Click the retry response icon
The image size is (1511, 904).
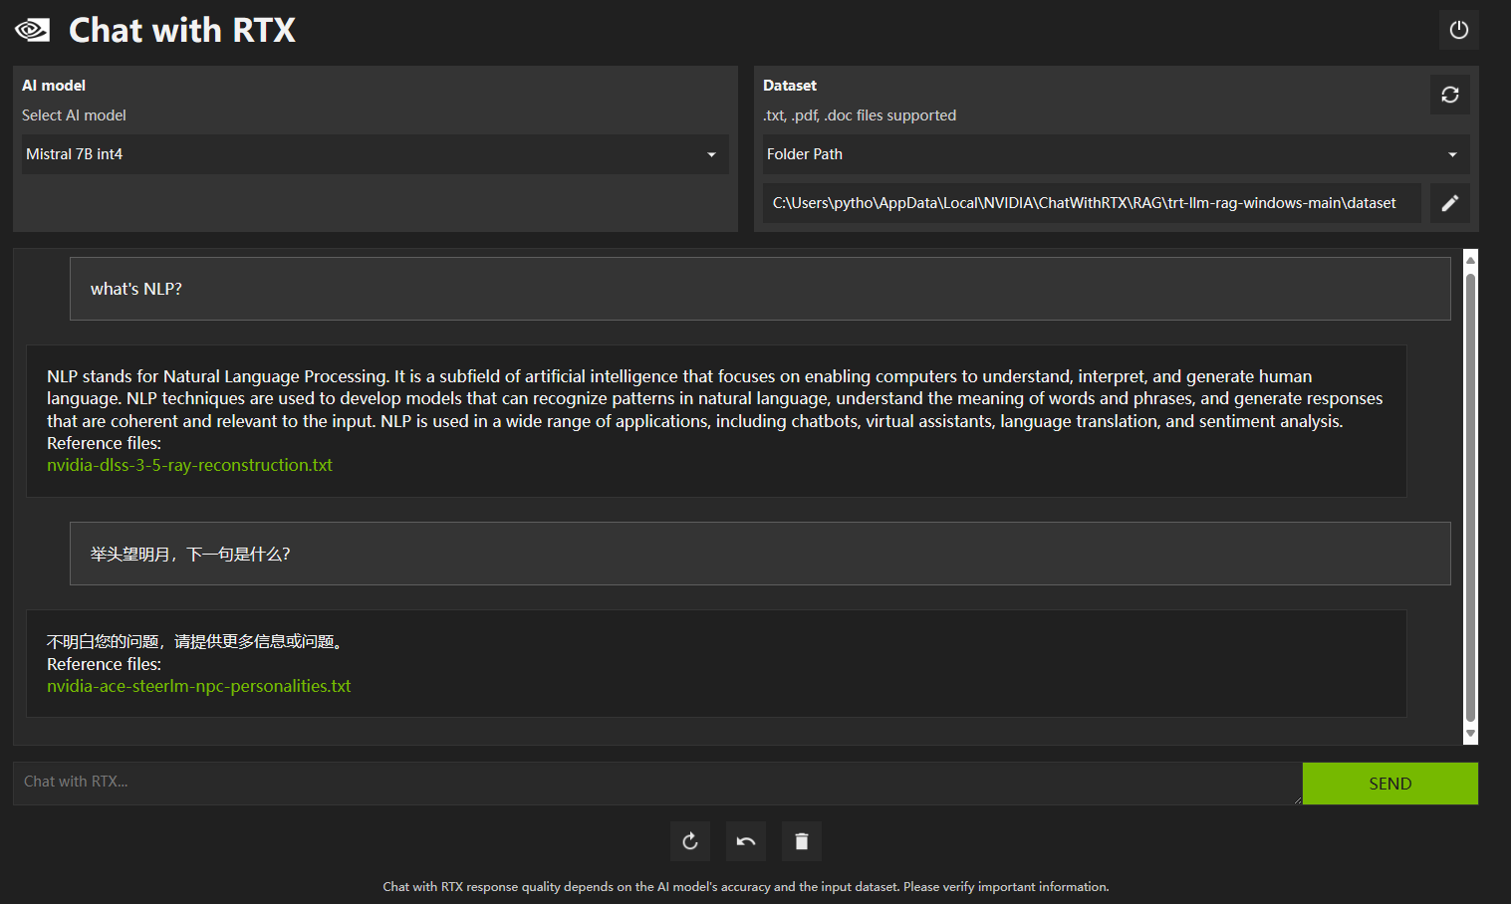[690, 841]
